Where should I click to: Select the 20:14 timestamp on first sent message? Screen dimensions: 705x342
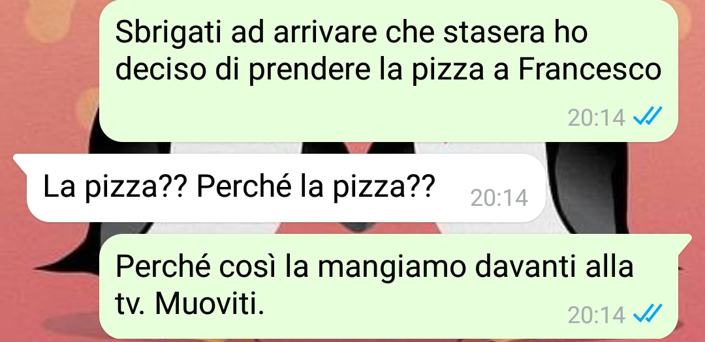pyautogui.click(x=596, y=119)
